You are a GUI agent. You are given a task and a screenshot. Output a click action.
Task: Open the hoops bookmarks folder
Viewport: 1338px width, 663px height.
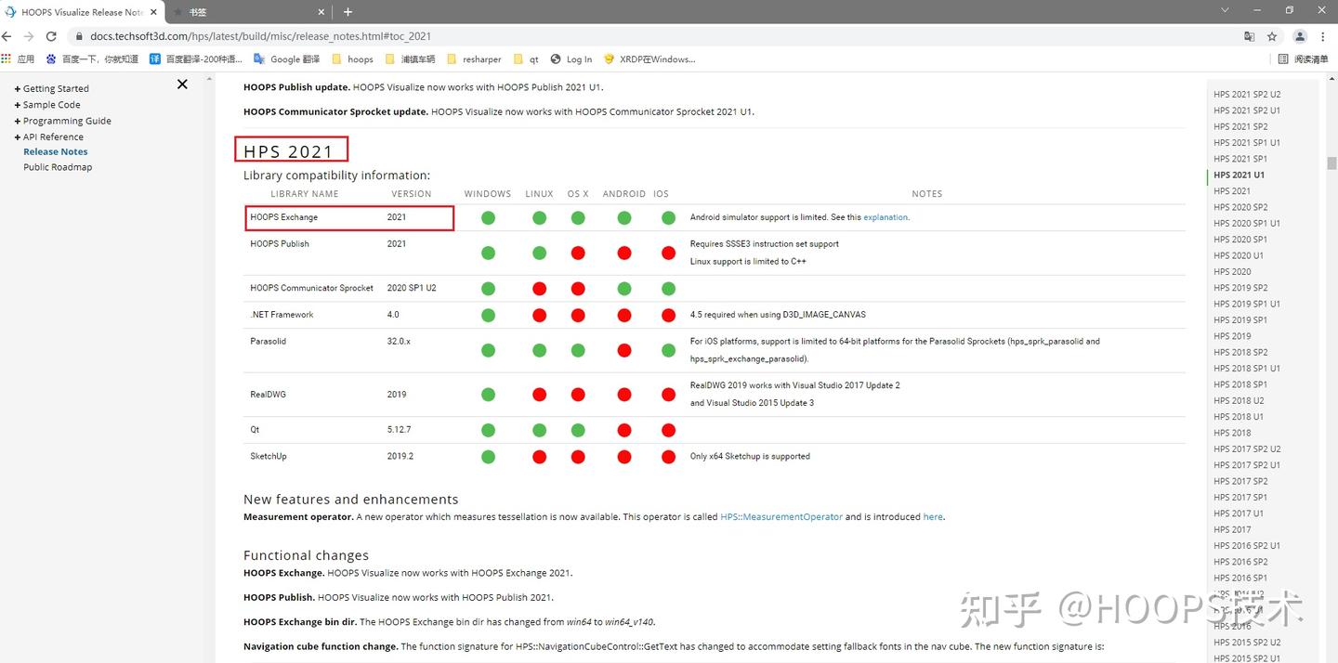(353, 58)
